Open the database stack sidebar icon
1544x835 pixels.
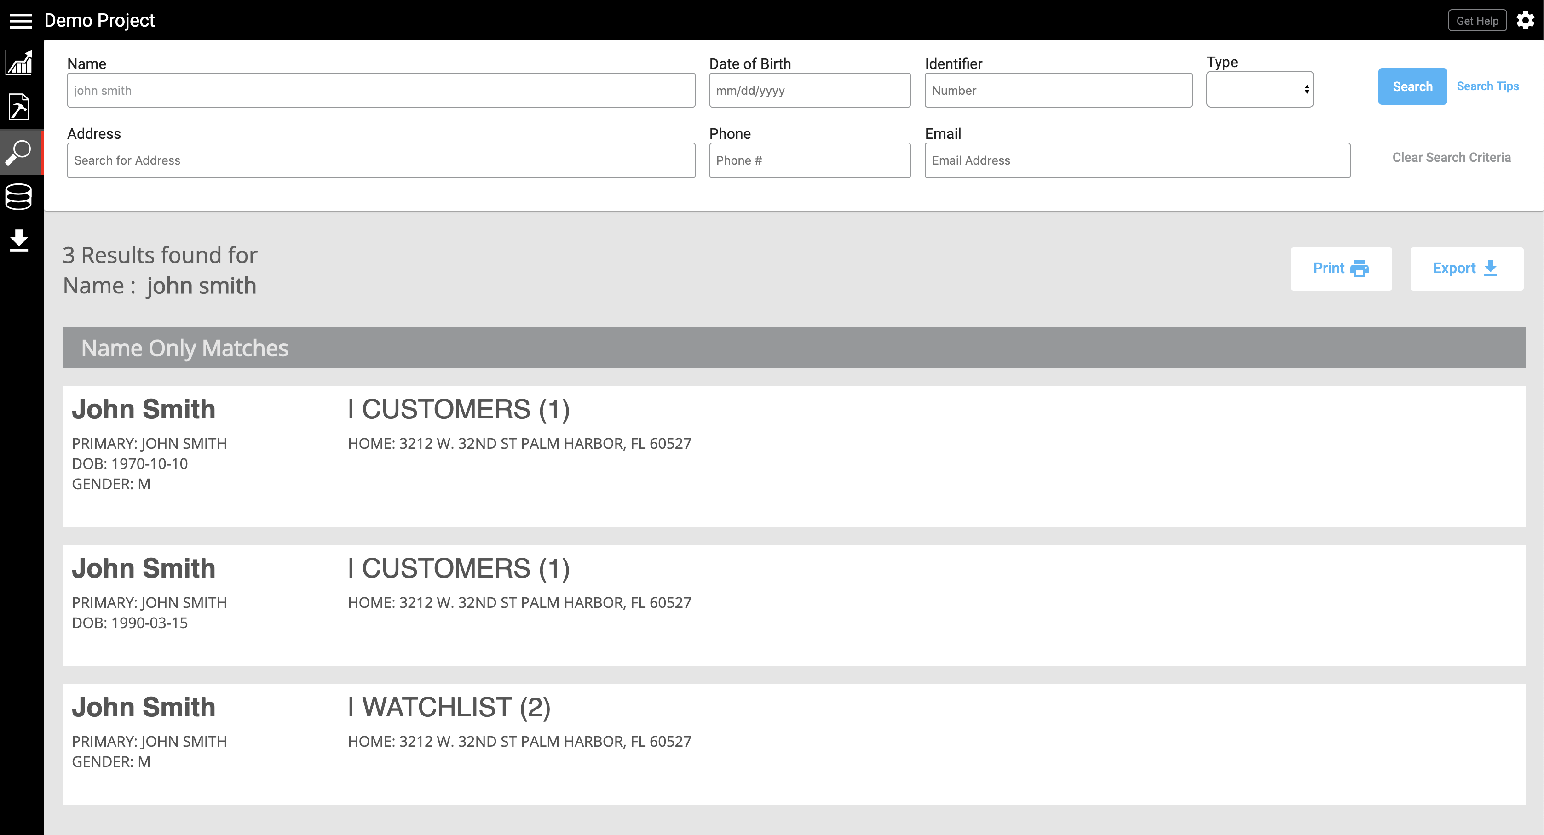(19, 196)
